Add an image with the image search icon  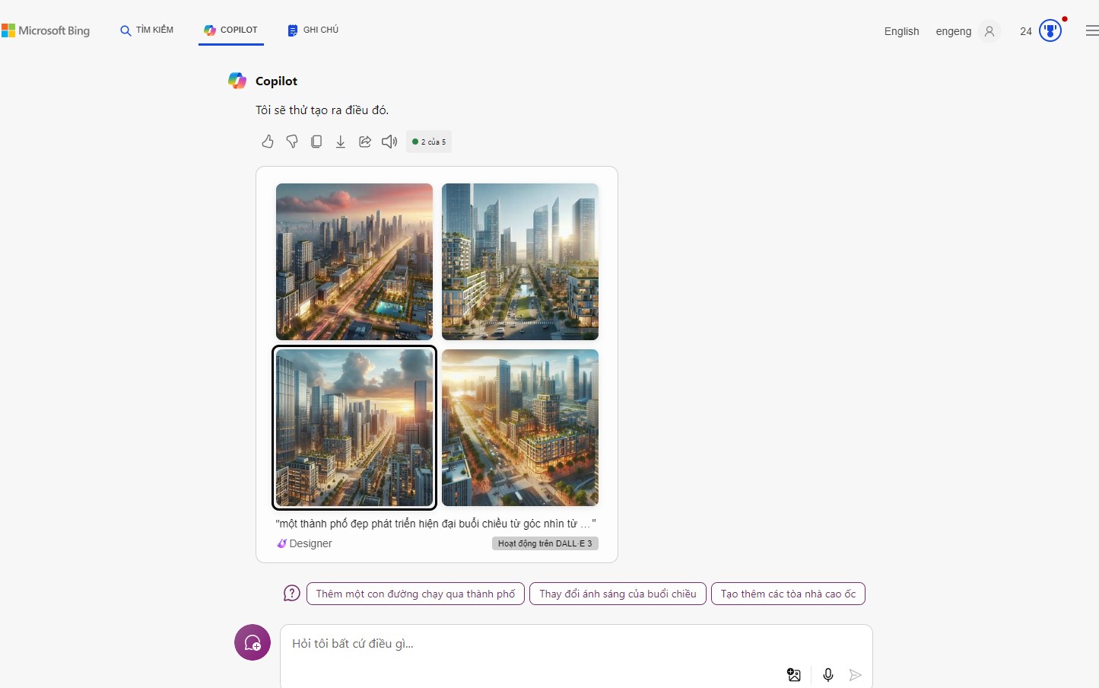794,674
